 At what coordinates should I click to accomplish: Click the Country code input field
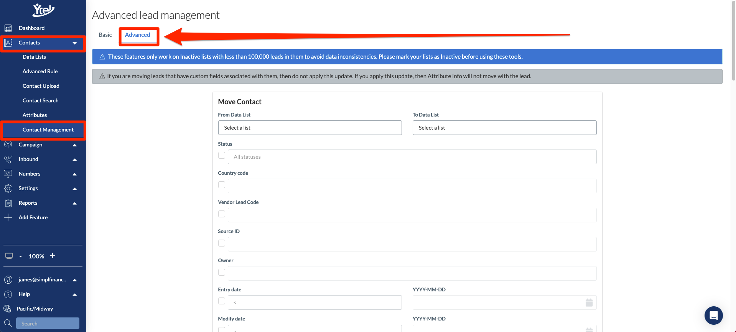(x=412, y=186)
